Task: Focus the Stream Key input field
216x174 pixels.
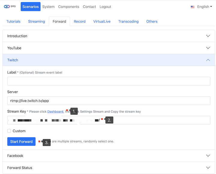Action: (x=109, y=120)
